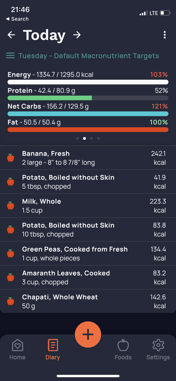Open the Green Peas, Cooked from Fresh entry

coord(88,253)
